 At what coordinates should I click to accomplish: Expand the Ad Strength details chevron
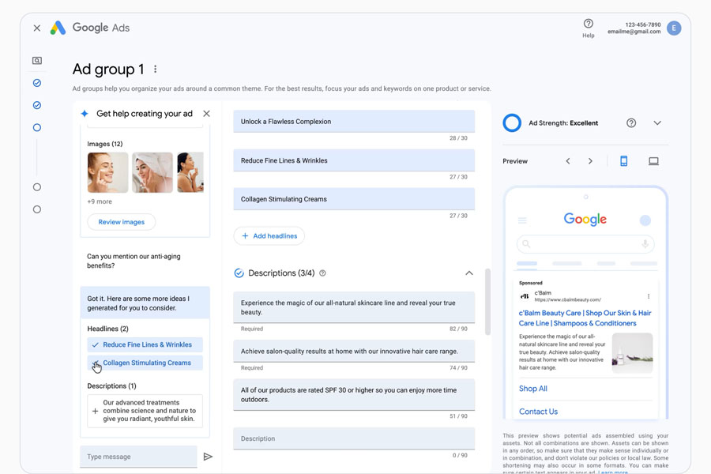click(656, 123)
